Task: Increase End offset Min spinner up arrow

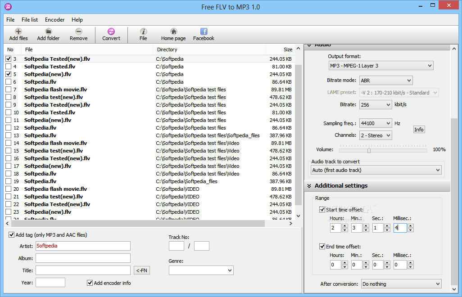Action: [x=366, y=262]
